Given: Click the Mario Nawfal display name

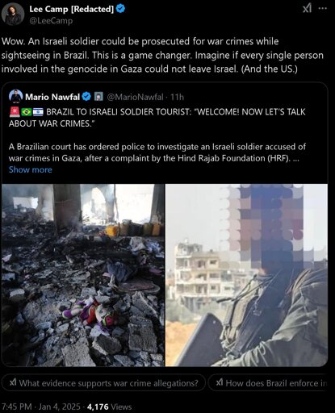Looking at the screenshot, I should tap(52, 97).
